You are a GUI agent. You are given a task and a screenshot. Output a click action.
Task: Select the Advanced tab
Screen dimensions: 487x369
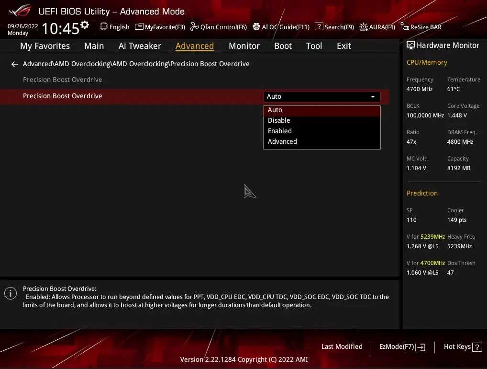pos(195,46)
